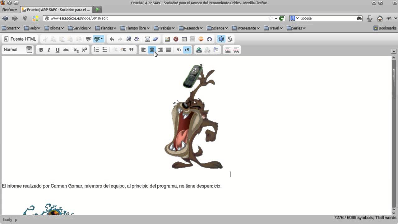Open the Normal paragraph format dropdown
Screen dimensions: 398x224
(x=18, y=50)
